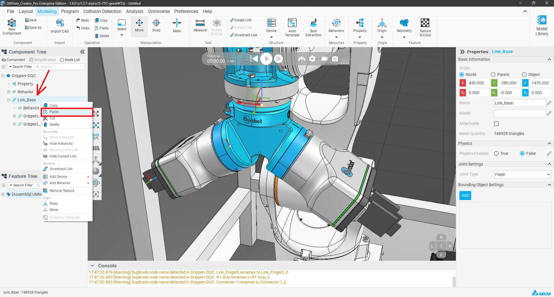
Task: Collapse the Joint Settings section
Action: click(549, 164)
